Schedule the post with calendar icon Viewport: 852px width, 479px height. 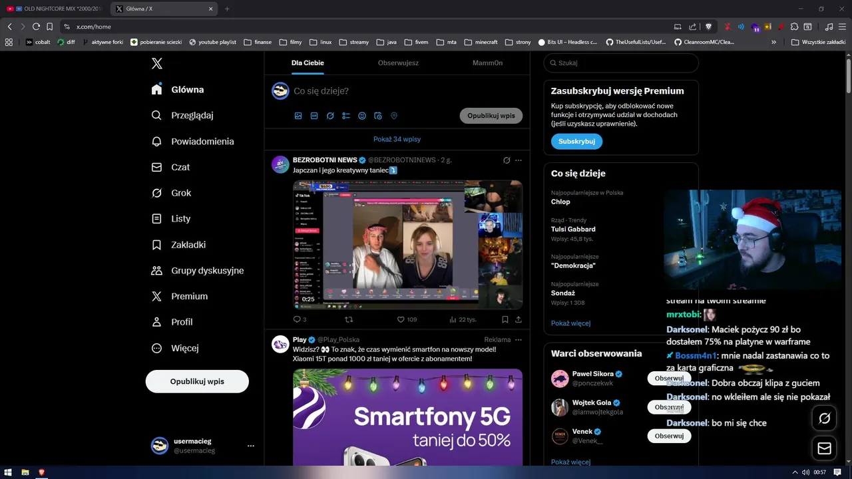(x=378, y=116)
